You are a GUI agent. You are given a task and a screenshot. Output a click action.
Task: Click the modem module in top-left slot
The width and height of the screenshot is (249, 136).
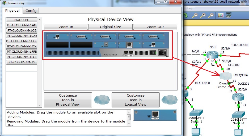(57, 37)
